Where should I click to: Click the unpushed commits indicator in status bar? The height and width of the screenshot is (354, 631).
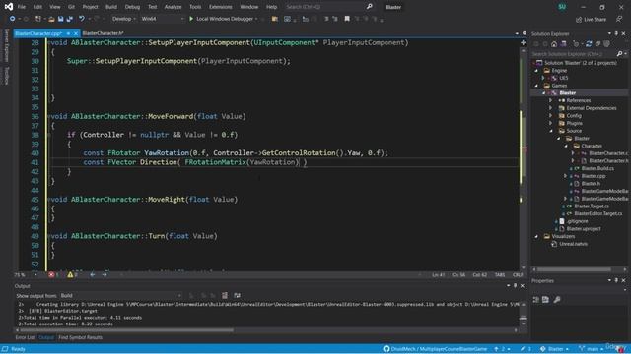[x=502, y=349]
